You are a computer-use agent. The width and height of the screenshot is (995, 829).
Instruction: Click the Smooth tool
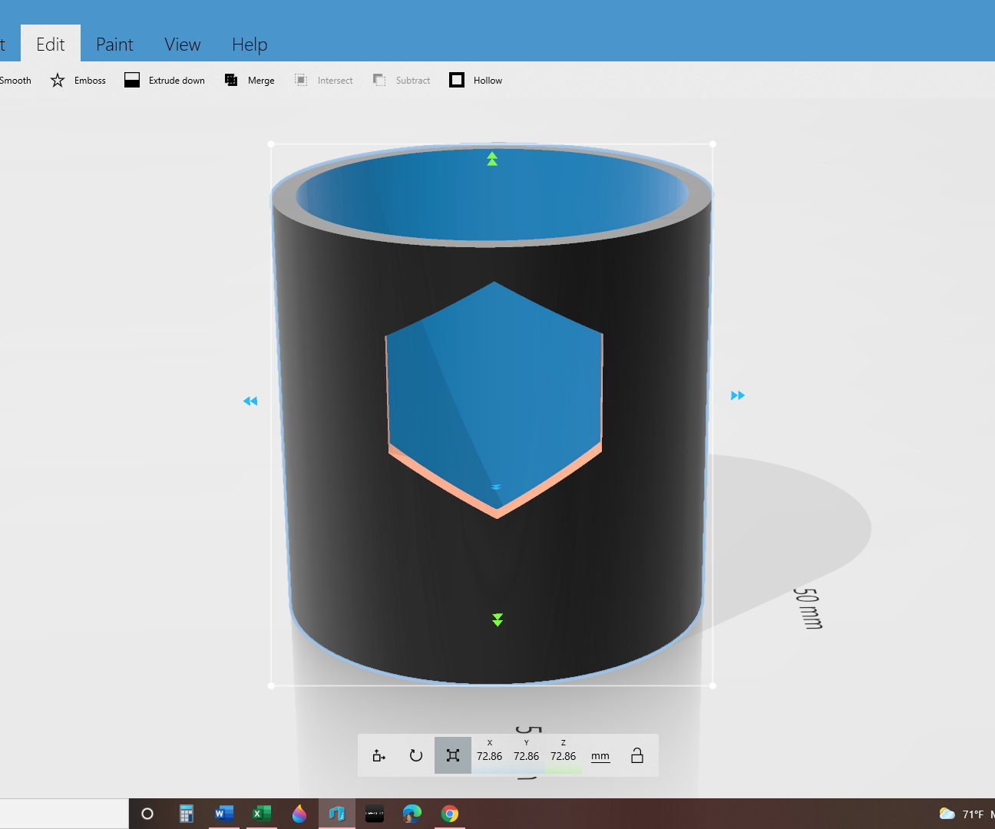(x=16, y=80)
